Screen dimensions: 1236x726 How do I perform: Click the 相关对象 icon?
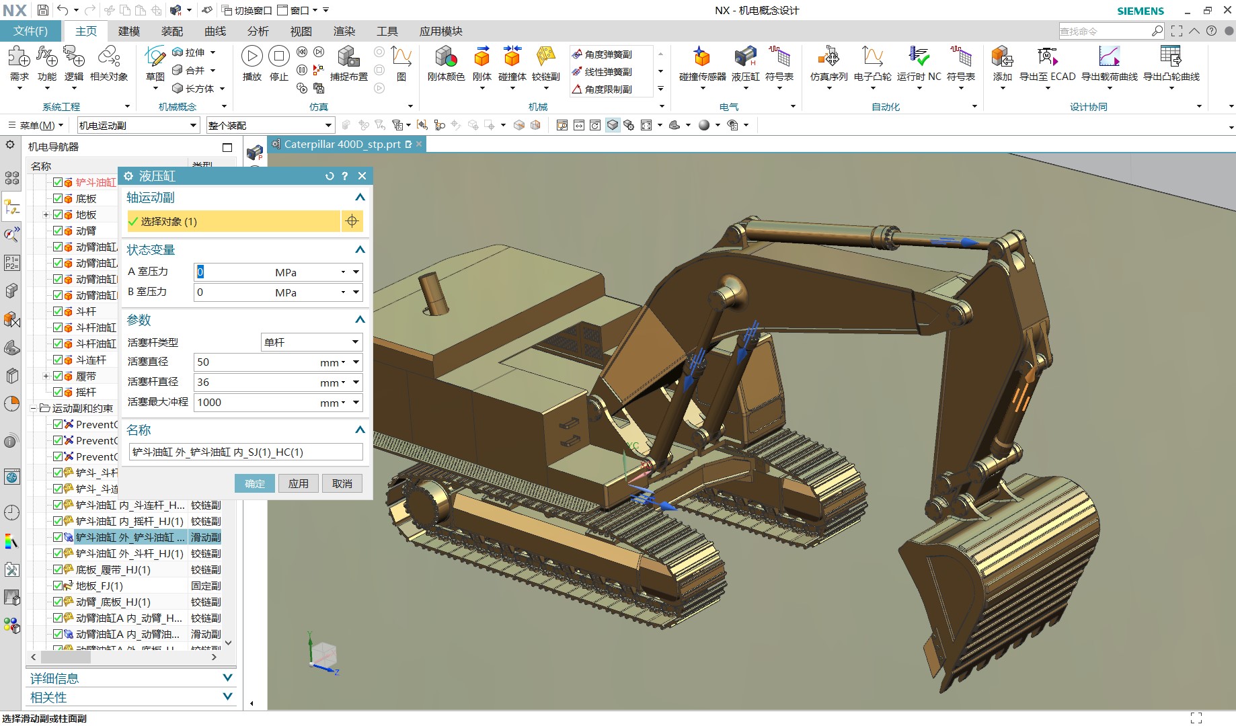(108, 56)
